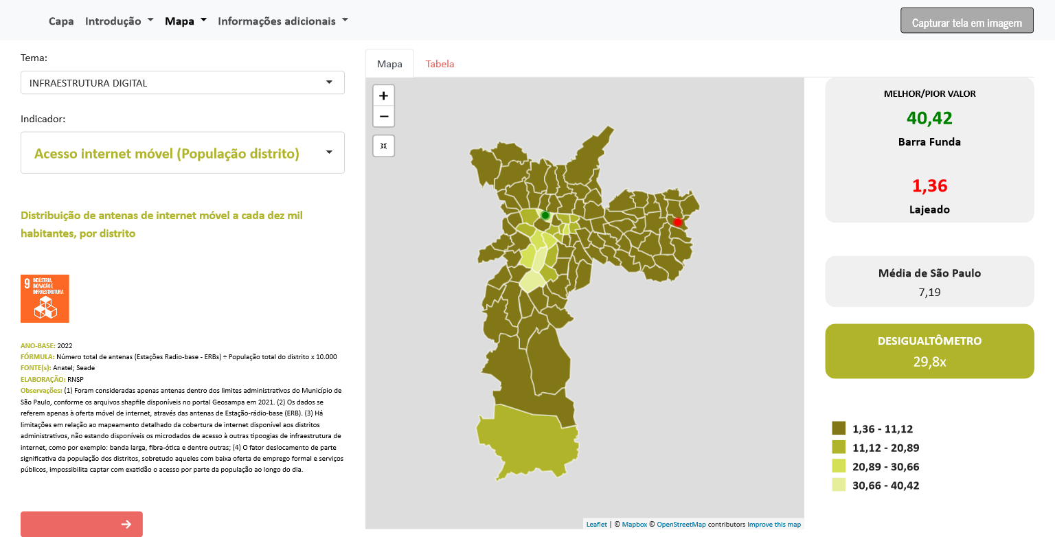The width and height of the screenshot is (1055, 537).
Task: Click the SDG 9 industry icon
Action: point(45,298)
